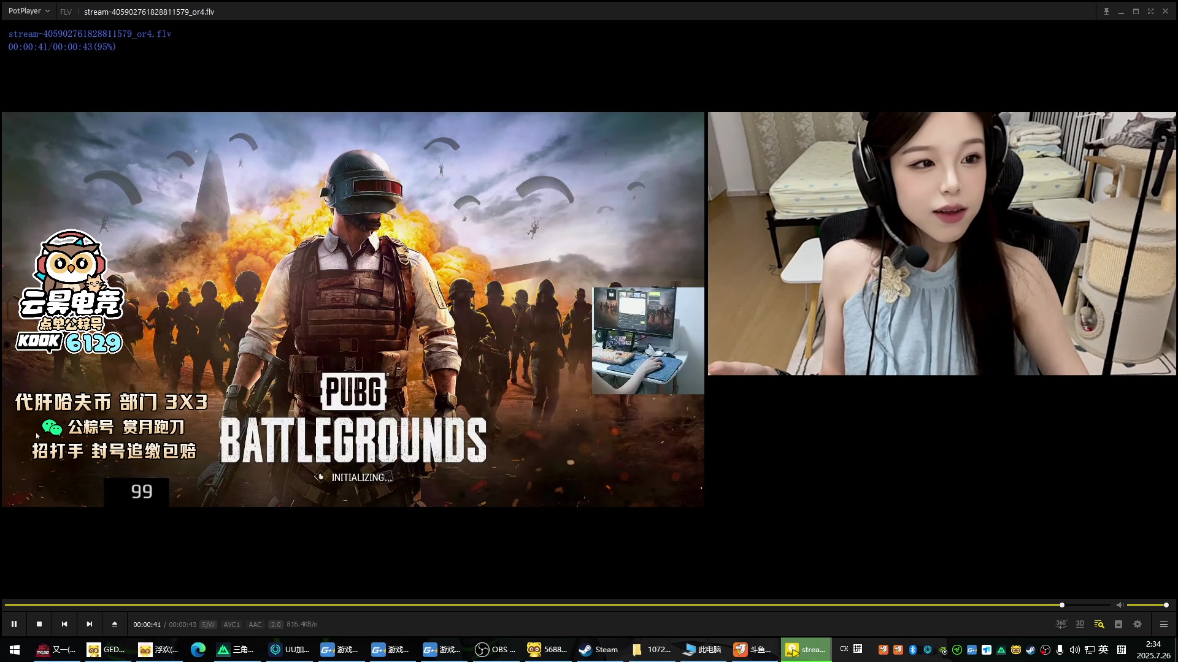Image resolution: width=1178 pixels, height=662 pixels.
Task: Open the system volume tray icon
Action: pos(1075,650)
